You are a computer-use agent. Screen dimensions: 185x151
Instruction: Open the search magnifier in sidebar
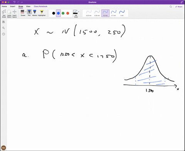point(3,28)
